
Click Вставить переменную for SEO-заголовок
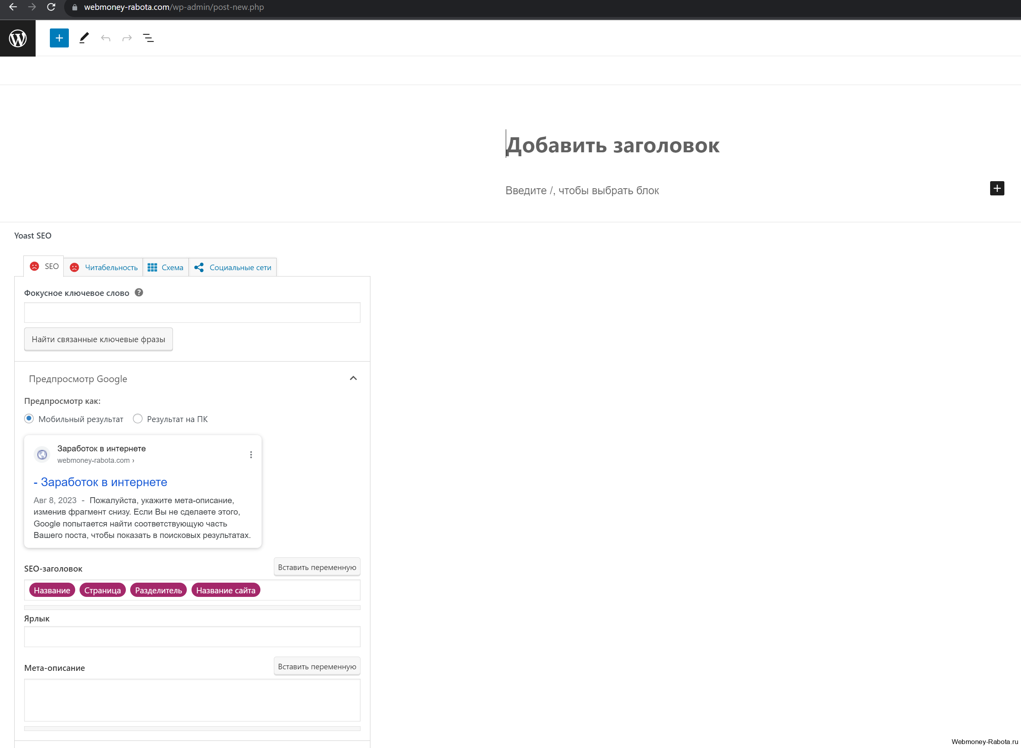tap(317, 567)
